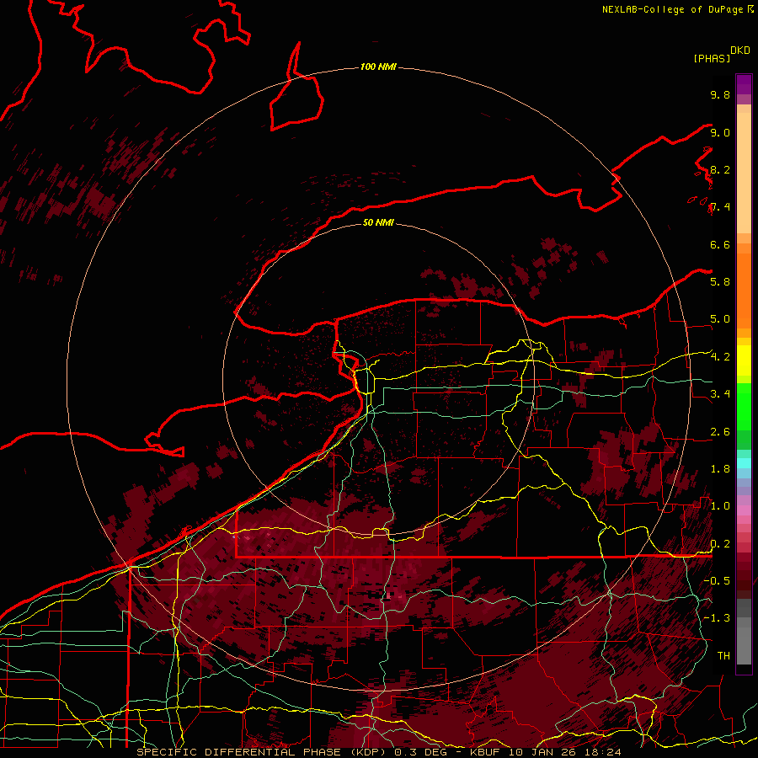This screenshot has height=758, width=758.
Task: Pick the bright green color bar segment
Action: tap(744, 408)
